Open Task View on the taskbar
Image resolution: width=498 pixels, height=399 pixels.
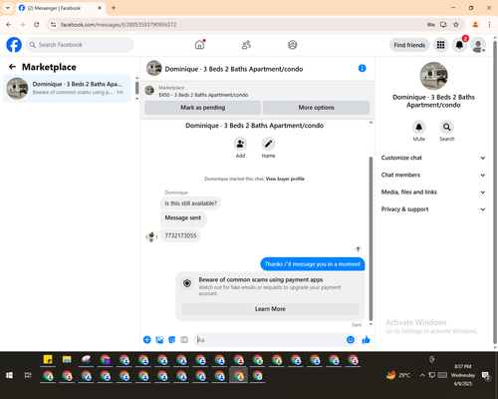[28, 375]
